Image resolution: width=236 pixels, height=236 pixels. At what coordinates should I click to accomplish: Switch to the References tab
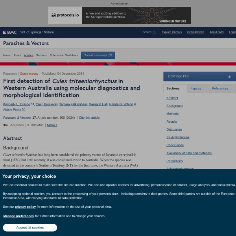220,88
